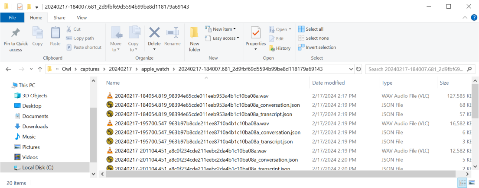This screenshot has width=479, height=188.
Task: Open the New item dropdown
Action: (221, 29)
